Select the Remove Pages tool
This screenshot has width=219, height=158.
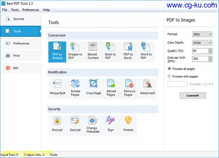(129, 89)
